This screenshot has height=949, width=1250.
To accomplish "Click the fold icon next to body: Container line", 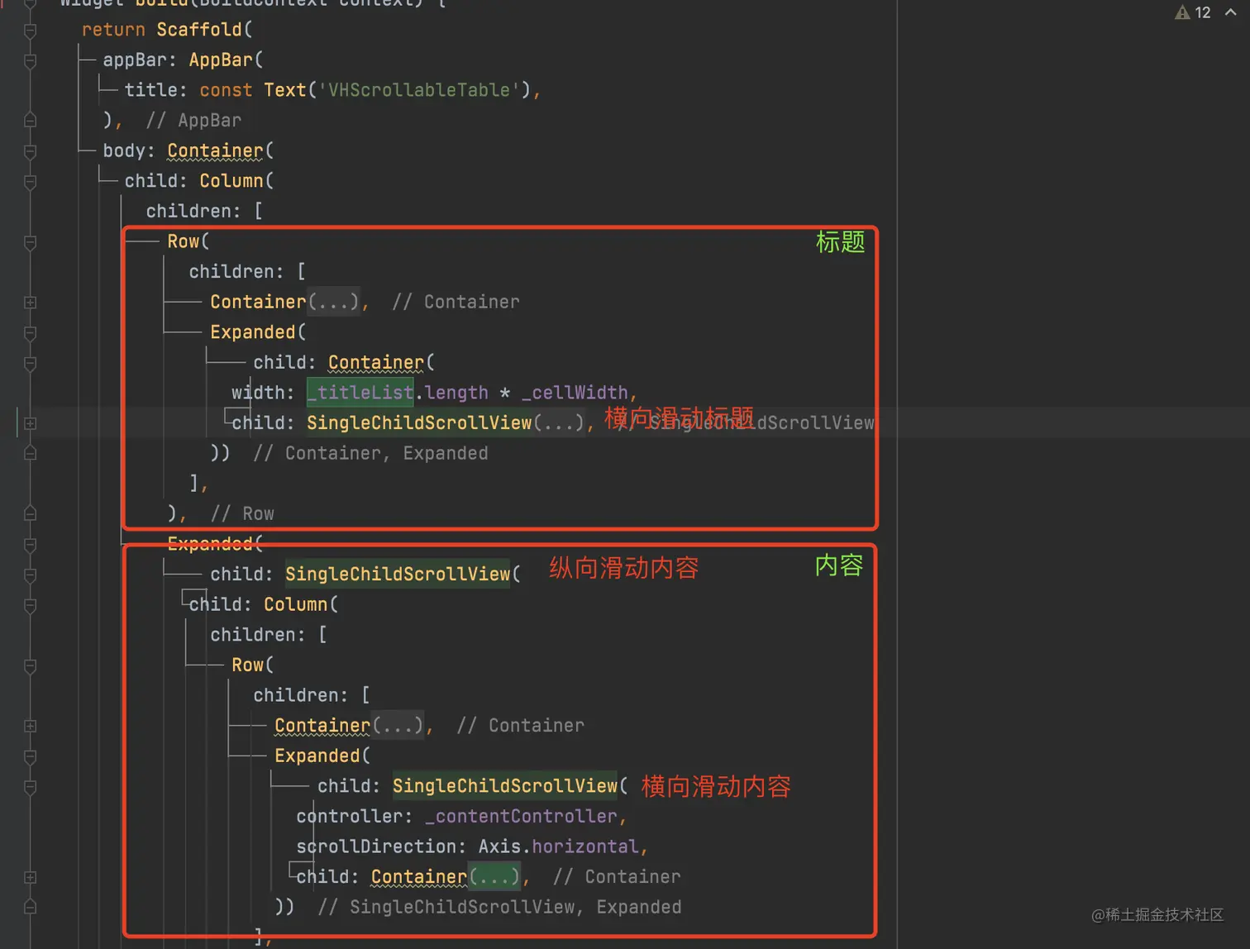I will (30, 152).
